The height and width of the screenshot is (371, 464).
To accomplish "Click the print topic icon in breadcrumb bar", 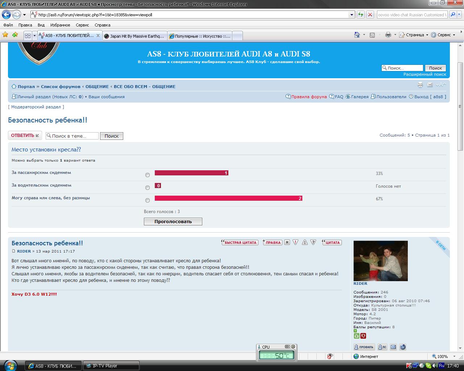I will [420, 85].
